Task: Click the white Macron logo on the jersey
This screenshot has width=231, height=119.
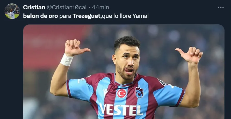Action: (x=106, y=92)
